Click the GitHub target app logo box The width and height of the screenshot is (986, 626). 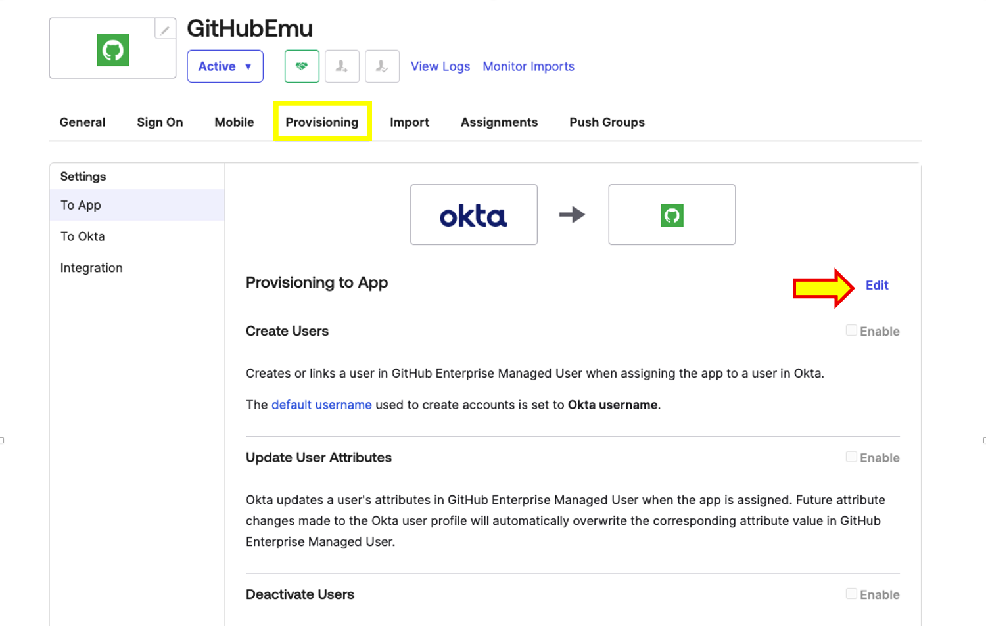672,215
